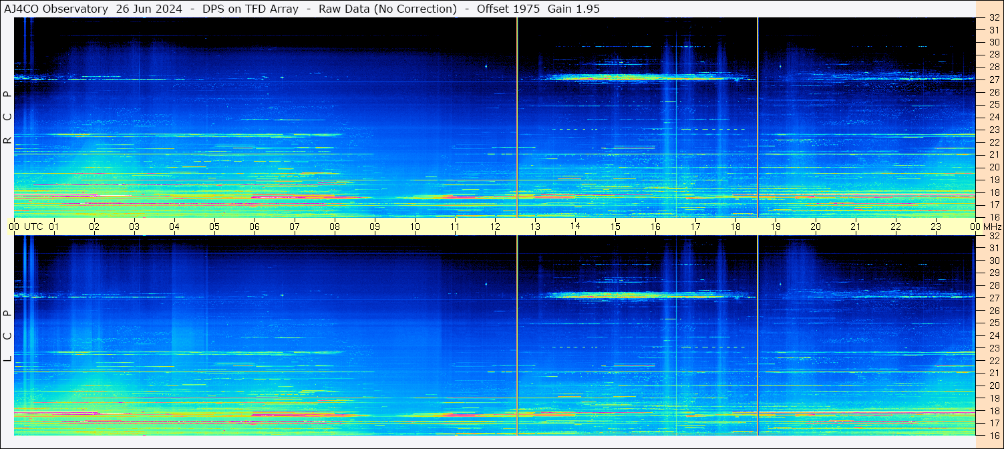Select hour 06 on the time axis
The image size is (1004, 449).
255,227
